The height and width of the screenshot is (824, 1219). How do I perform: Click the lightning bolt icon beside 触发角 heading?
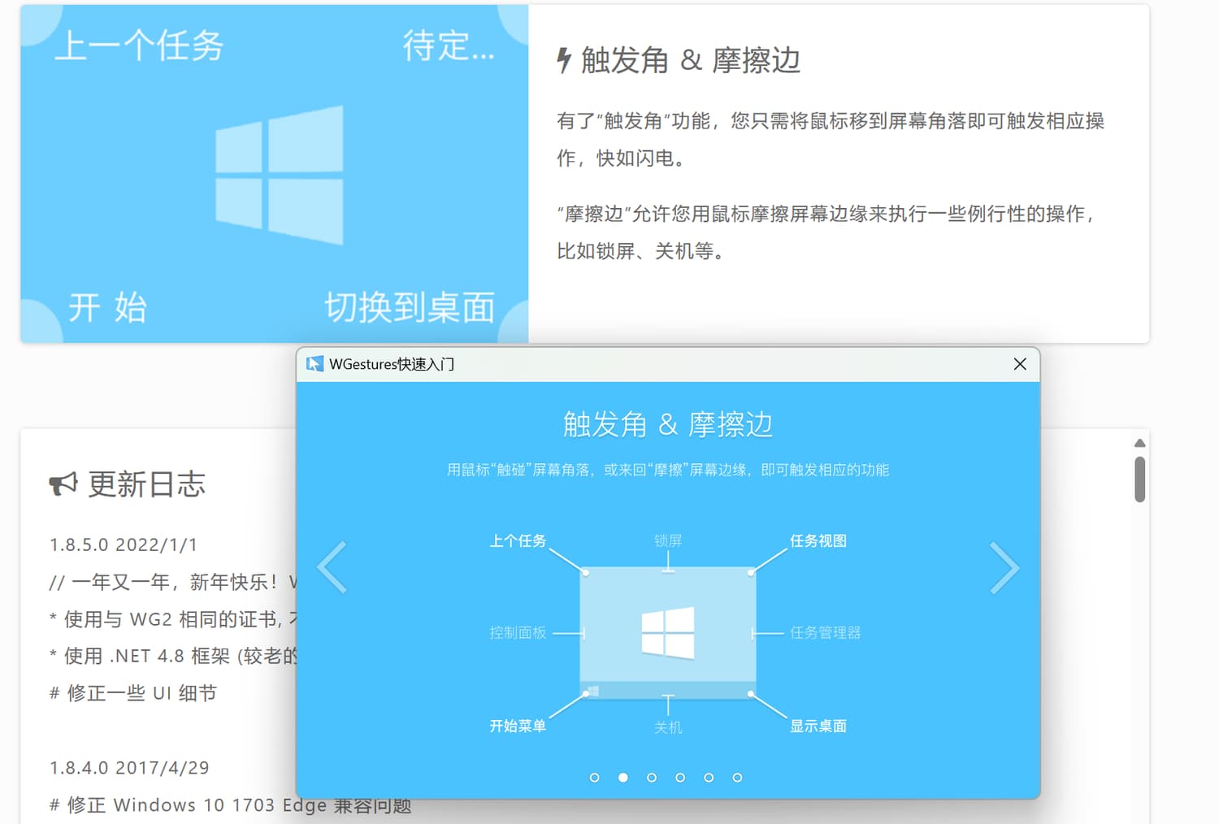[564, 60]
